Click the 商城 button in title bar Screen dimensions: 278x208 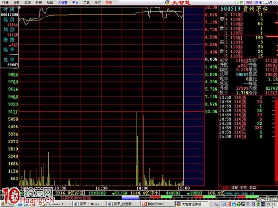[x=249, y=3]
